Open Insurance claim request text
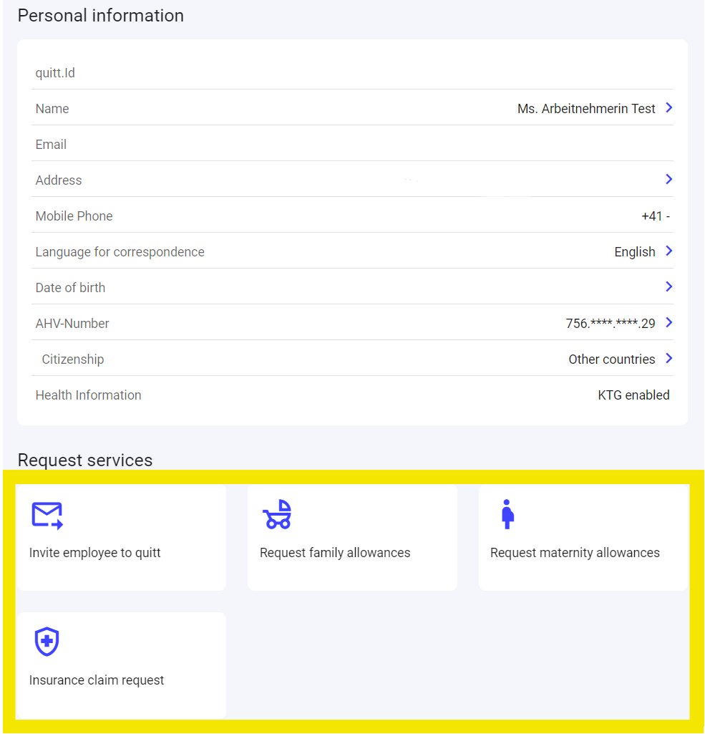This screenshot has height=734, width=705. point(97,680)
